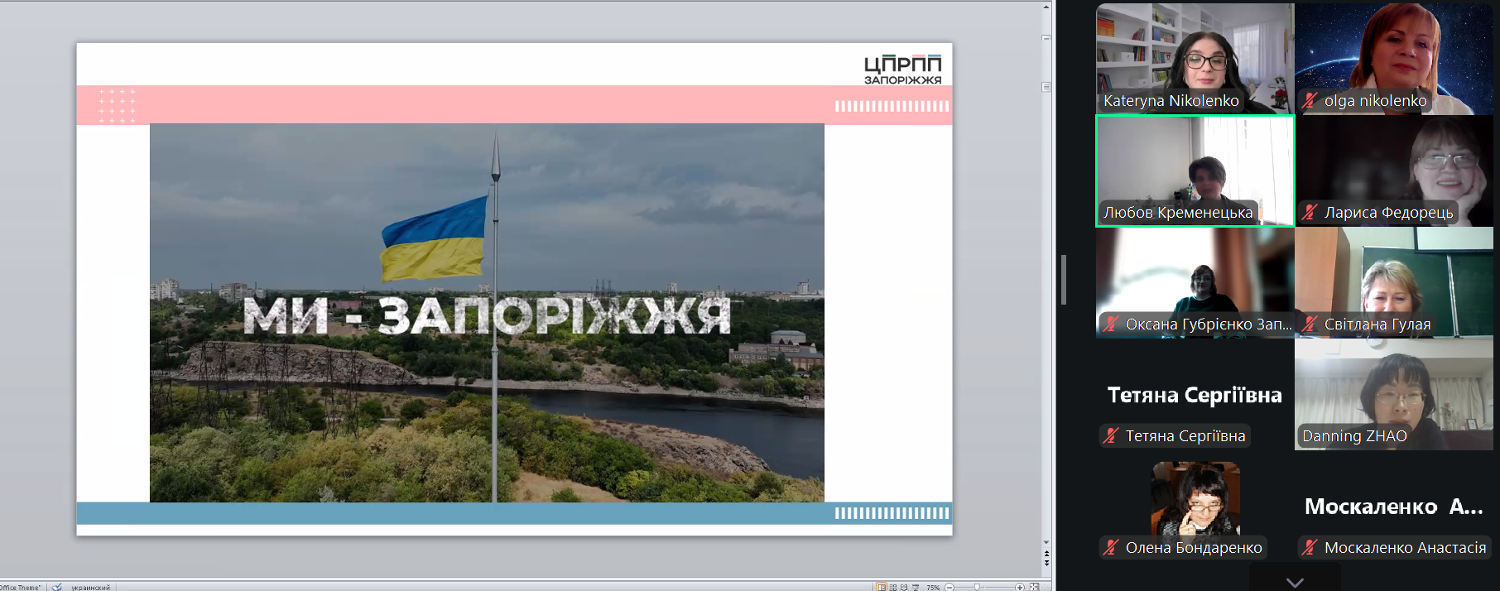Click the zoom out minus button
This screenshot has width=1500, height=591.
pos(950,587)
